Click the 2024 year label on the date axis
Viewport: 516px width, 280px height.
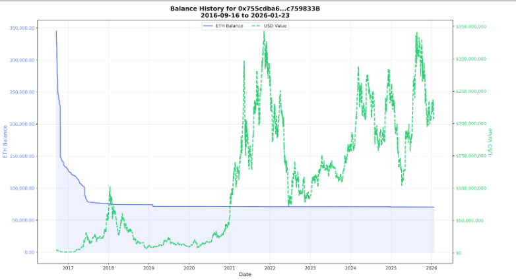point(350,268)
